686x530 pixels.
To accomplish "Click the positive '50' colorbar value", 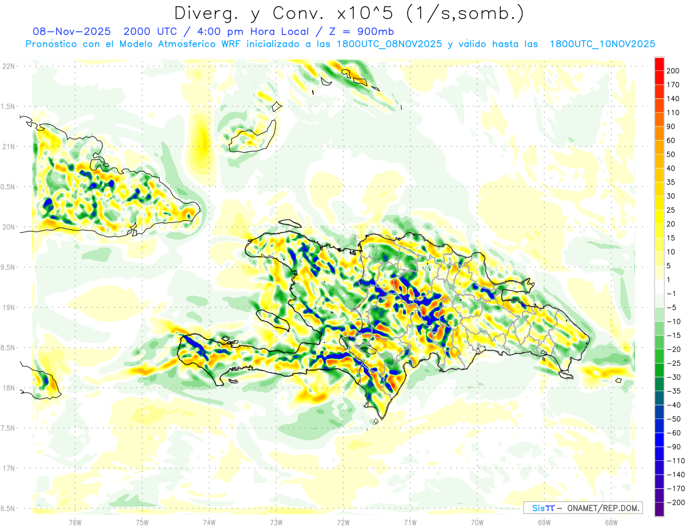I will [672, 154].
